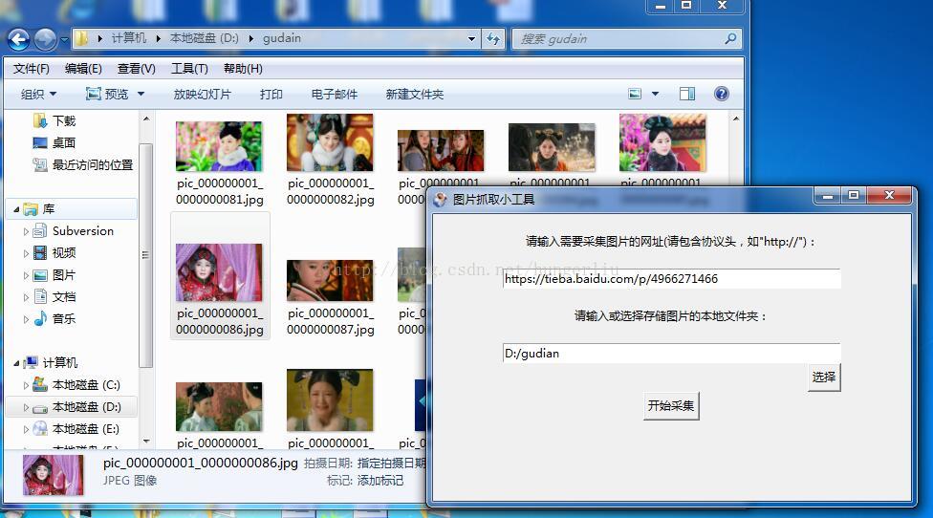
Task: Open the 帮助(H) menu
Action: pos(243,69)
